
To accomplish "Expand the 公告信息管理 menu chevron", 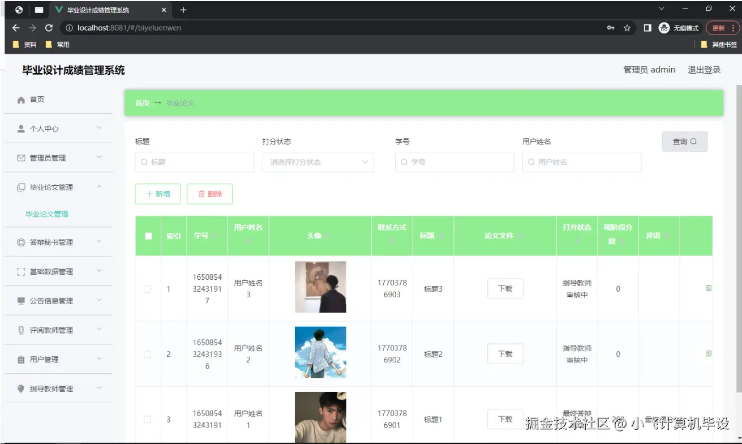I will [99, 300].
